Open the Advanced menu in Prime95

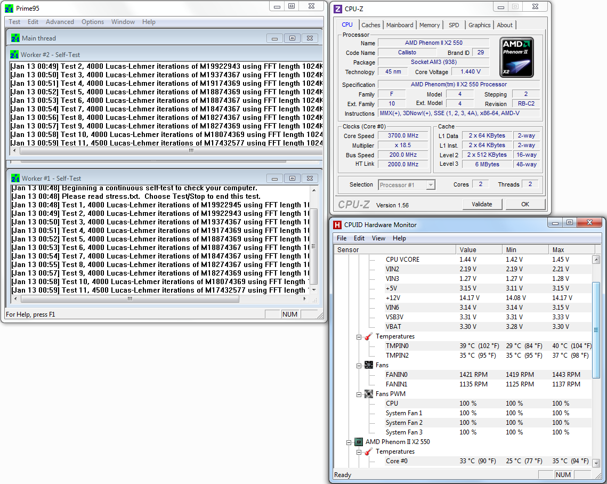pos(60,22)
